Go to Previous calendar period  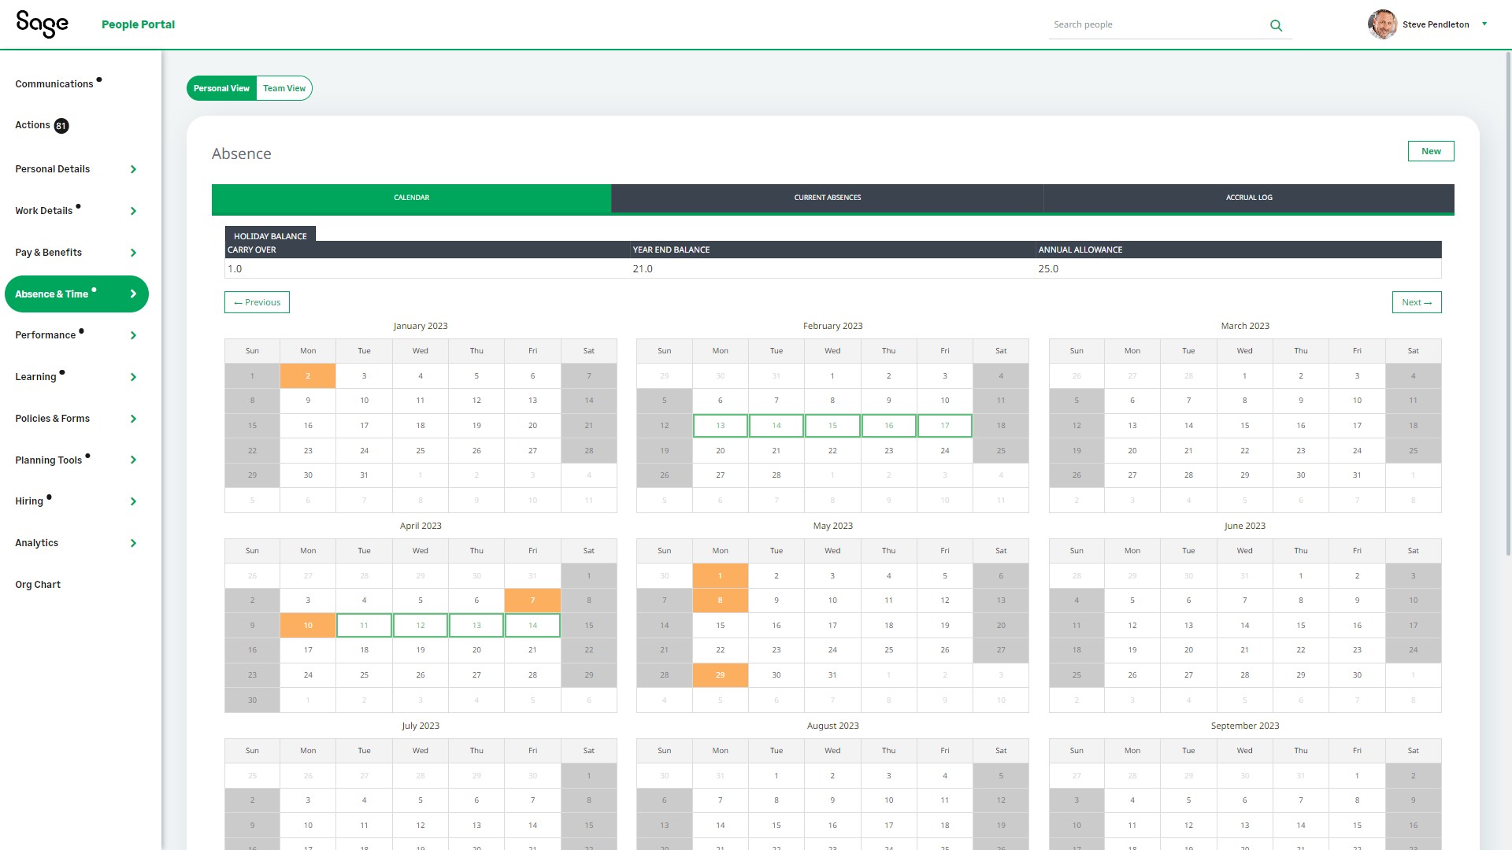(257, 302)
